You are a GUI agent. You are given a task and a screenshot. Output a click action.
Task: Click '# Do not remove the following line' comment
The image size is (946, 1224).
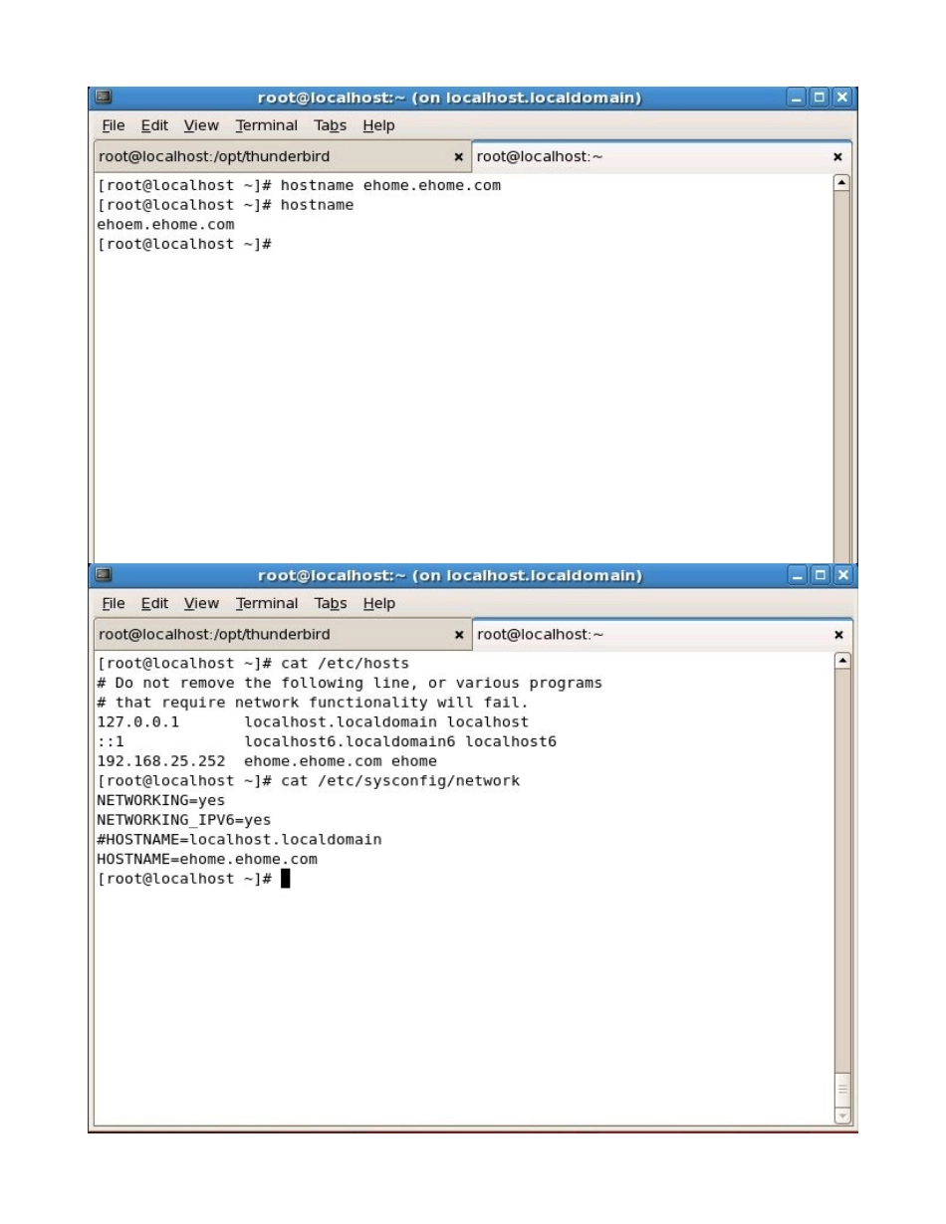[x=350, y=683]
